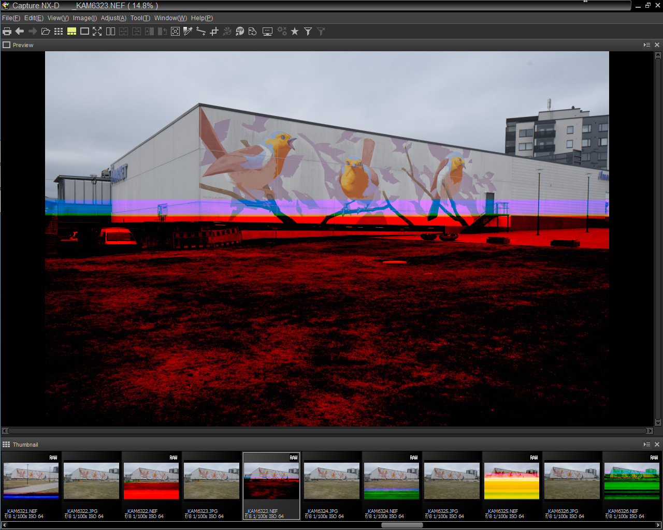Click the Thumbnail panel grid icon

6,445
